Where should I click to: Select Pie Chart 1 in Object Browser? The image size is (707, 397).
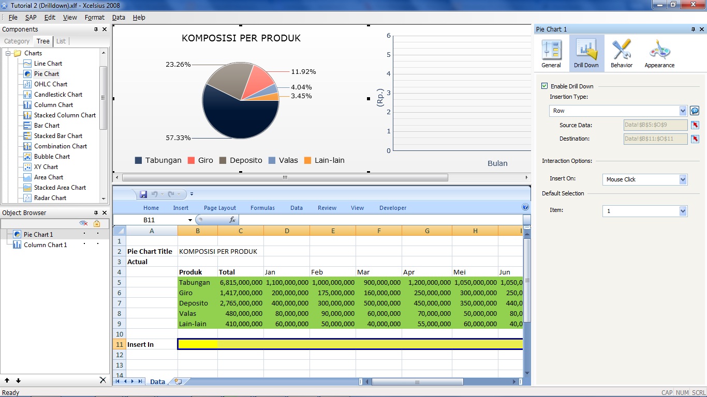[x=38, y=234]
